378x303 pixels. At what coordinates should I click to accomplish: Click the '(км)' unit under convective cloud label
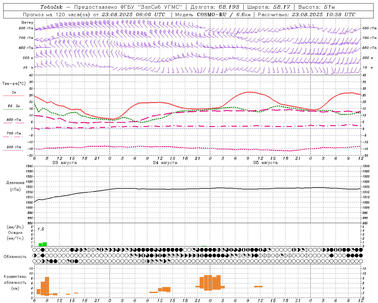(15, 288)
